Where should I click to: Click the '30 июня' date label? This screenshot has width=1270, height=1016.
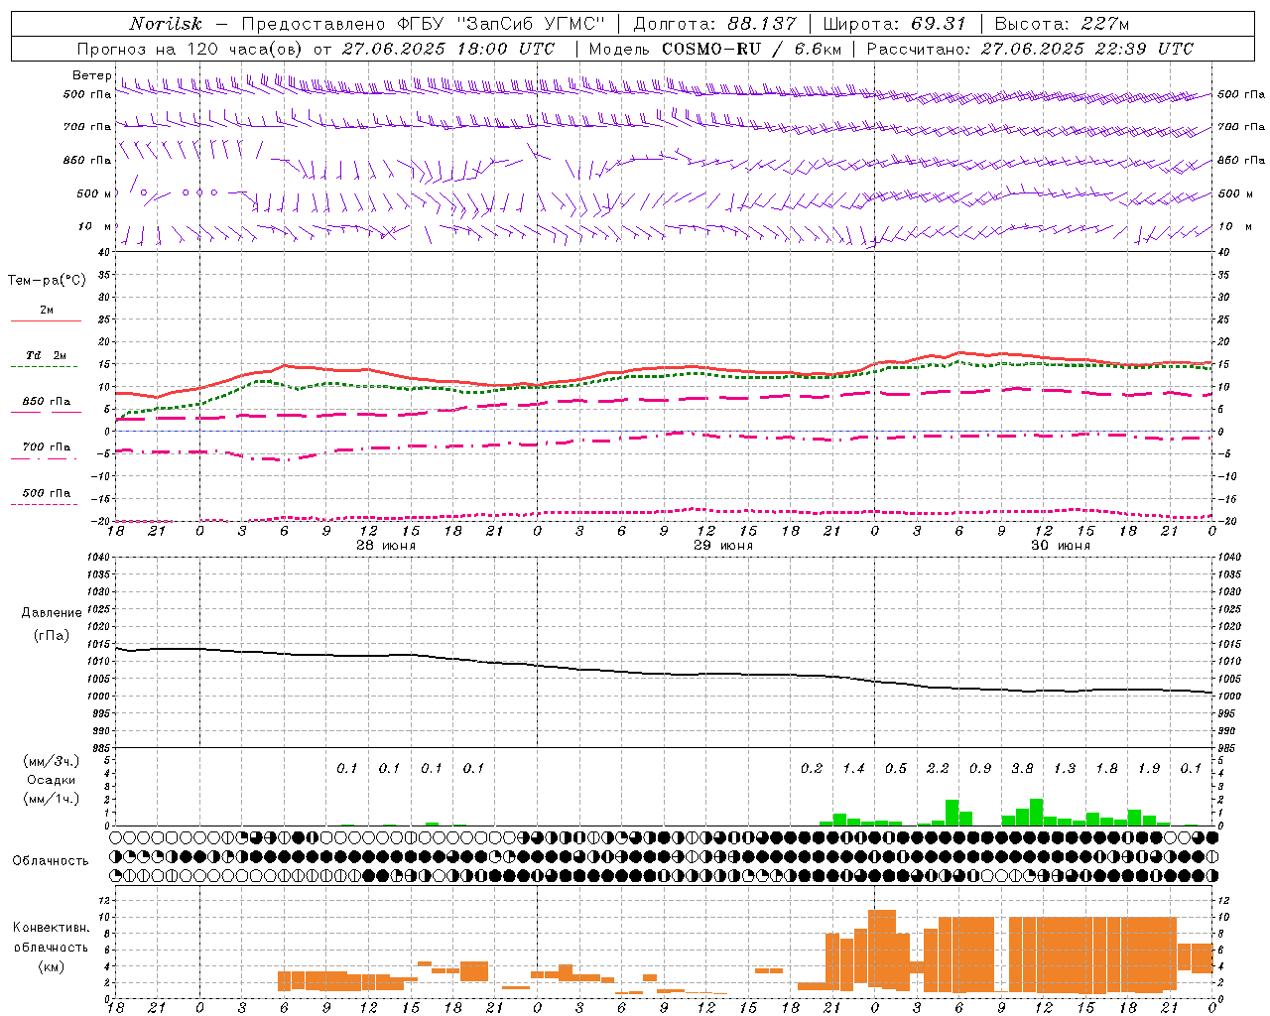click(1060, 546)
